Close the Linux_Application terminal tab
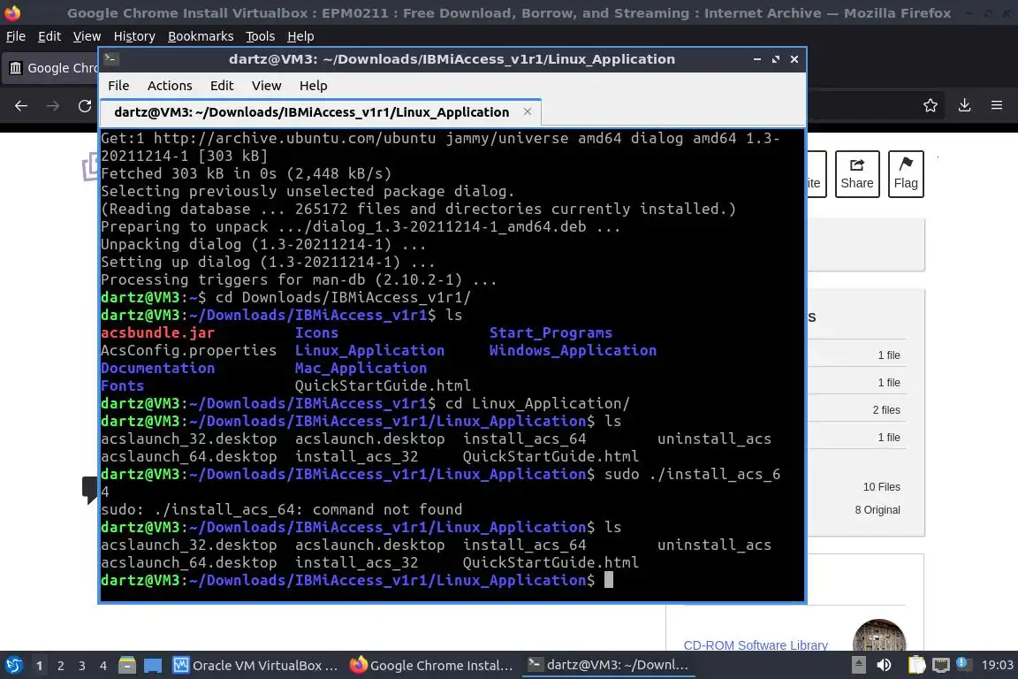1018x679 pixels. coord(528,111)
